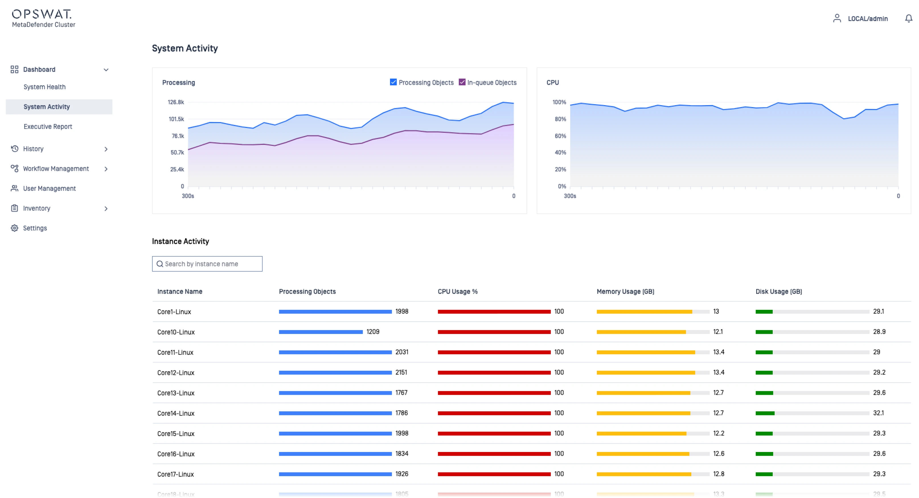Sort by Processing Objects column header
919x498 pixels.
[307, 291]
